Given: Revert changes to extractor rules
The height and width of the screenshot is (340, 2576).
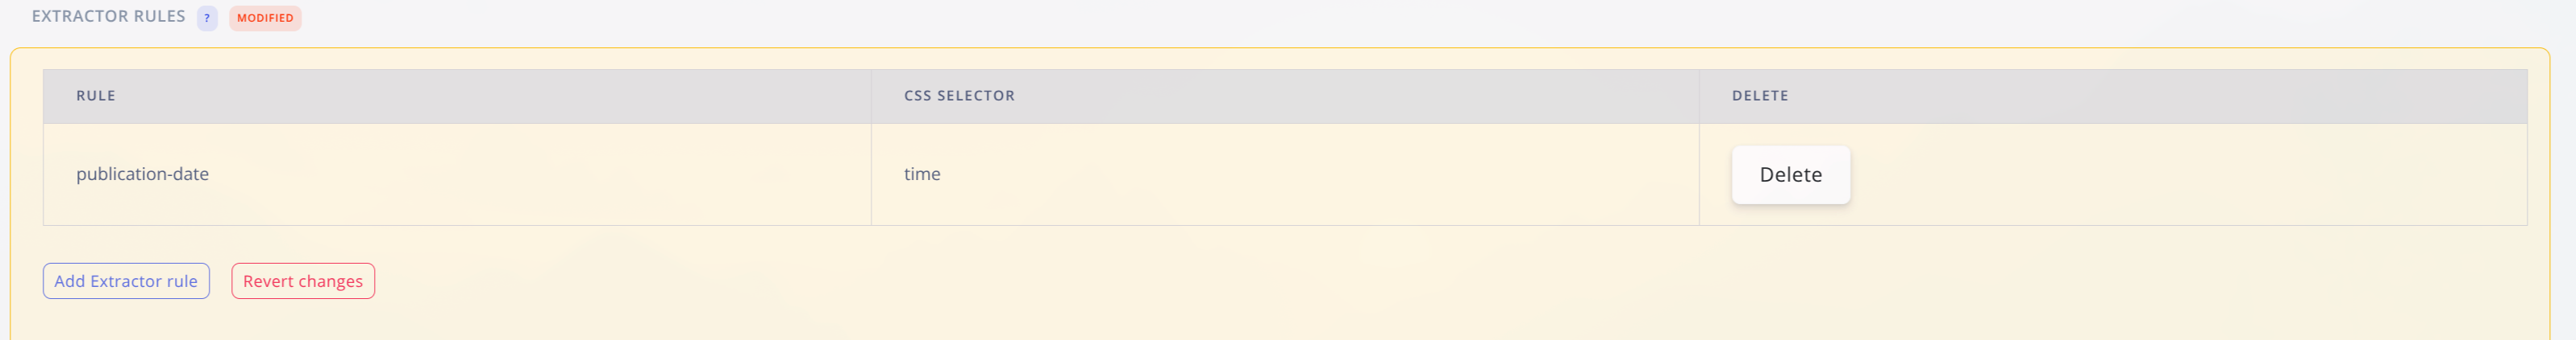Looking at the screenshot, I should point(303,281).
